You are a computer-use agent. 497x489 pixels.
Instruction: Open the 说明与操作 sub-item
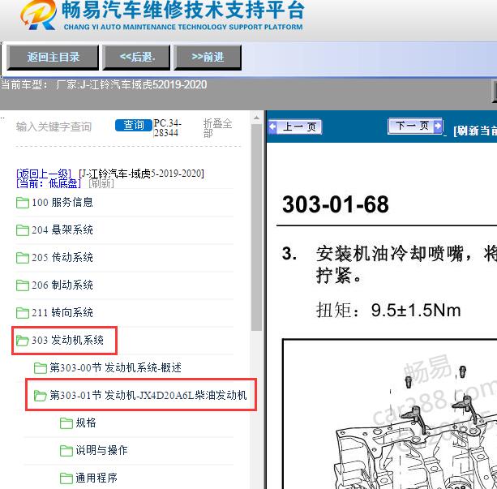pyautogui.click(x=101, y=450)
